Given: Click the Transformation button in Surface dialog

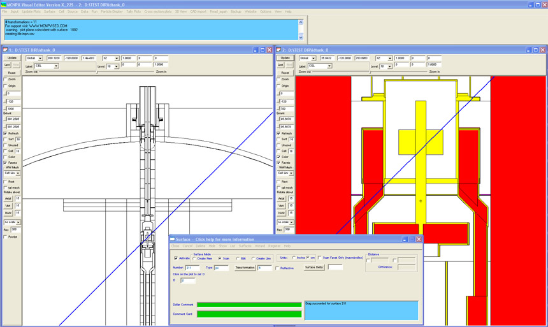Looking at the screenshot, I should click(x=245, y=268).
